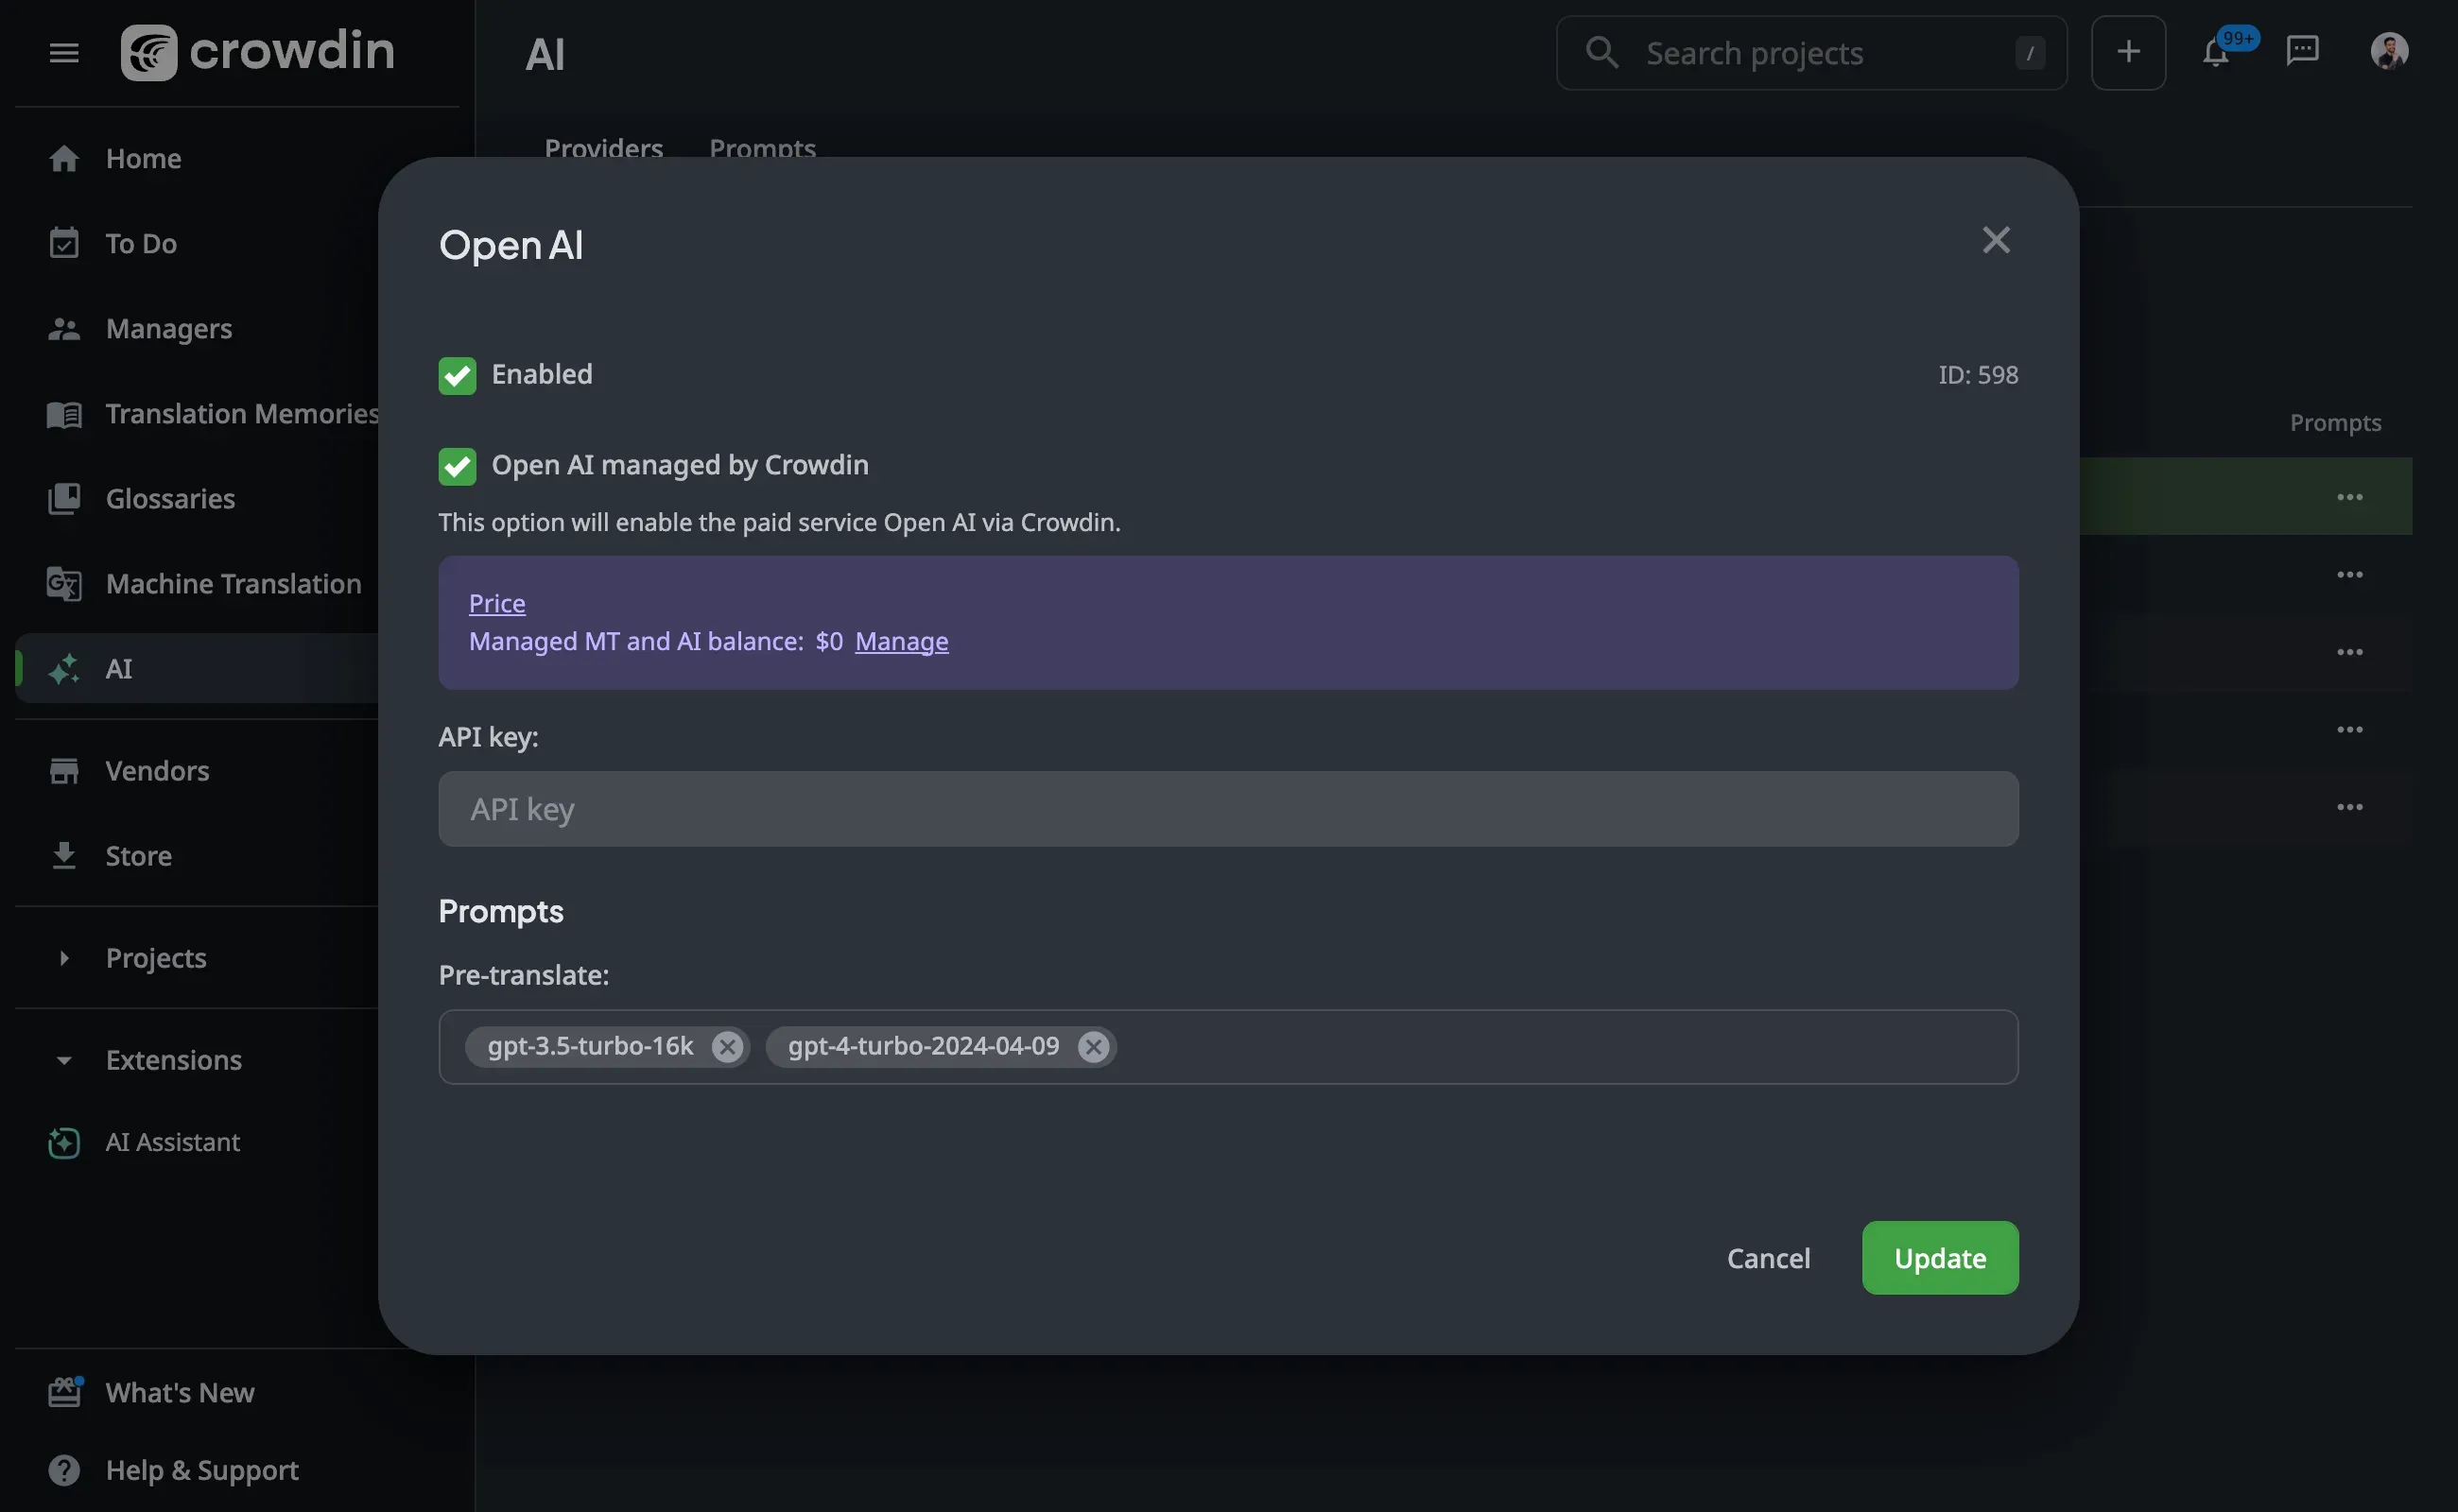Switch to the Providers tab

[x=603, y=148]
